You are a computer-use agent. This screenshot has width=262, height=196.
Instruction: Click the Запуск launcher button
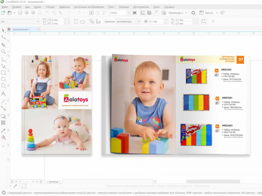pos(206,13)
